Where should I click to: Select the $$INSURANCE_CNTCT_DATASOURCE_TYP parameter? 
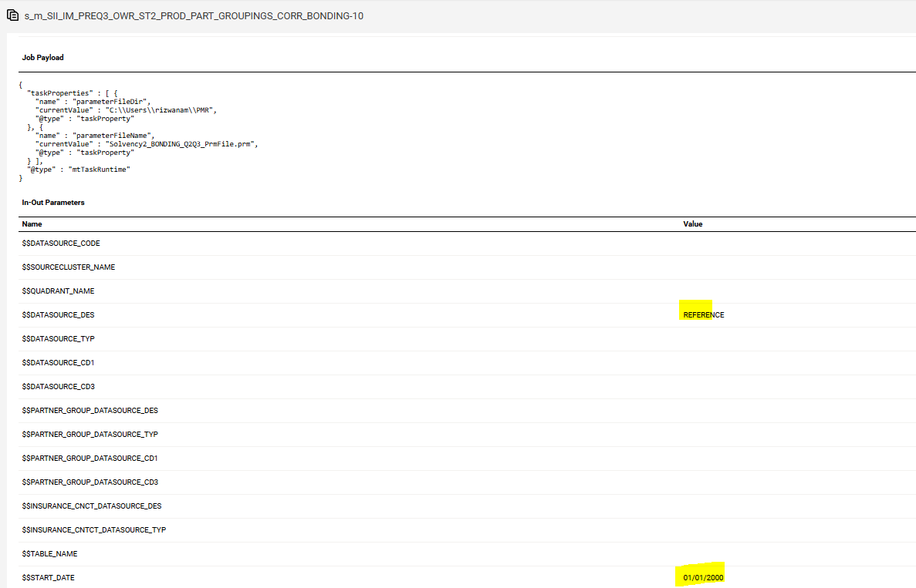pos(94,530)
